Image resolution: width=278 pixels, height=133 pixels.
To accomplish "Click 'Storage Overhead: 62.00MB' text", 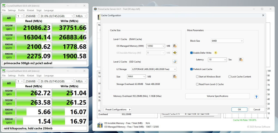I will pos(130,84).
